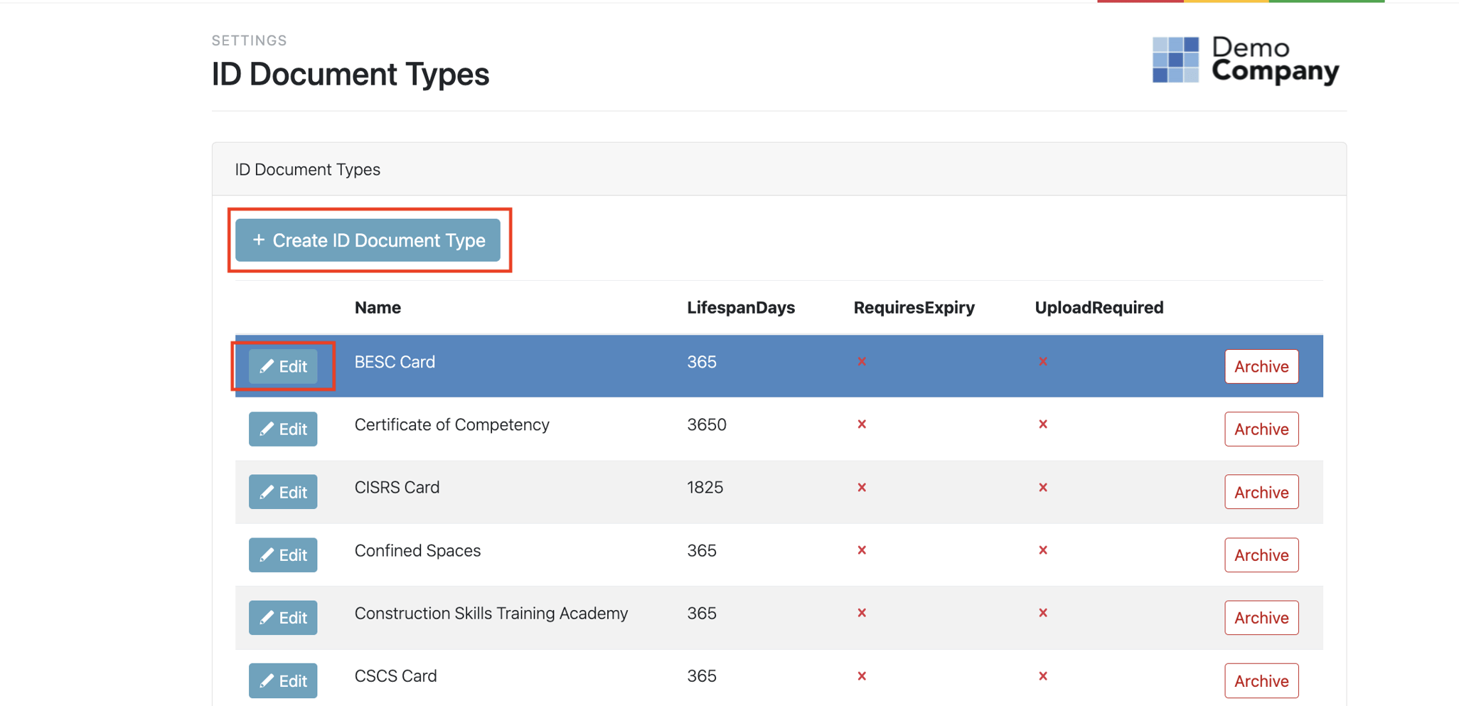The height and width of the screenshot is (706, 1459).
Task: Archive the BESC Card document type
Action: pos(1261,367)
